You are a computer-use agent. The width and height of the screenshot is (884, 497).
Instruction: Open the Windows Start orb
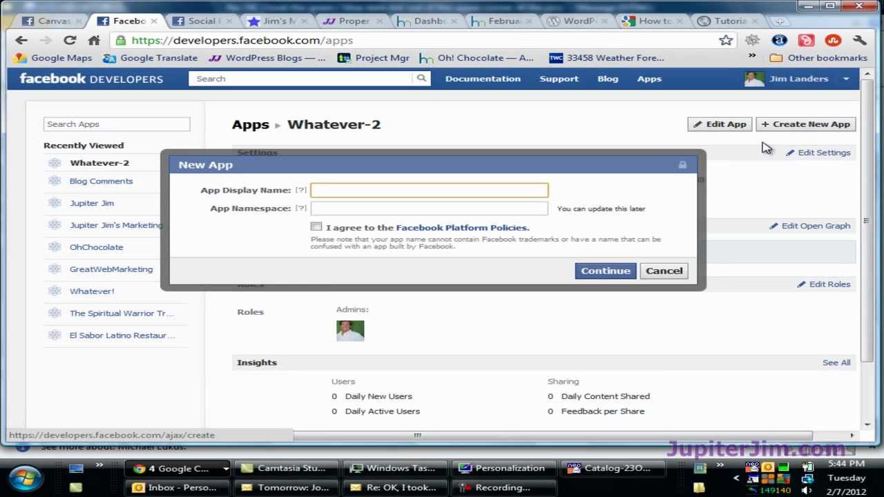click(x=26, y=477)
